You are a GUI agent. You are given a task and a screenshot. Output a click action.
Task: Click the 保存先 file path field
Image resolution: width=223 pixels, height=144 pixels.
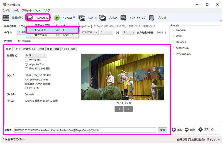[x=85, y=130]
